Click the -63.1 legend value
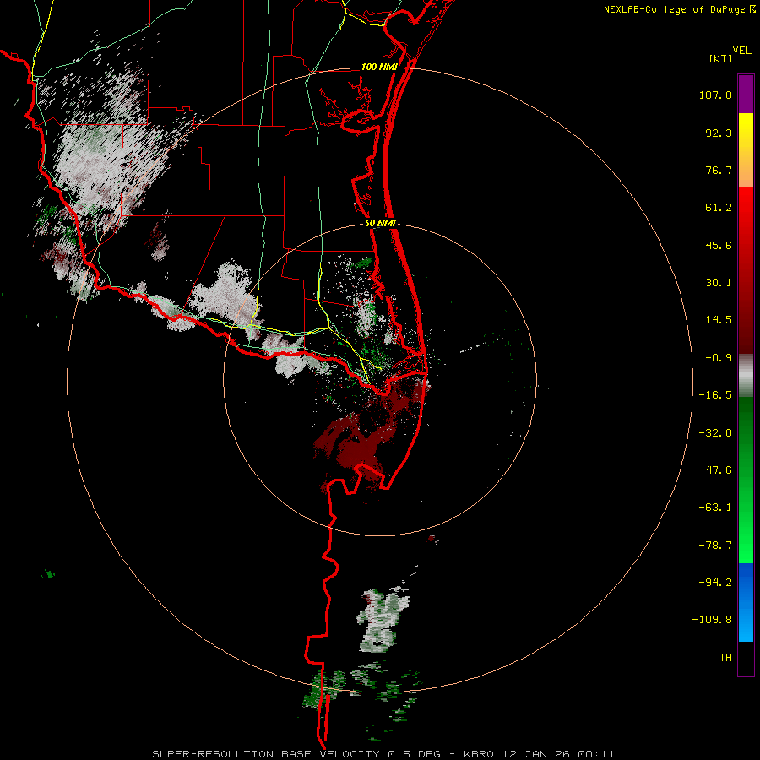 coord(715,508)
